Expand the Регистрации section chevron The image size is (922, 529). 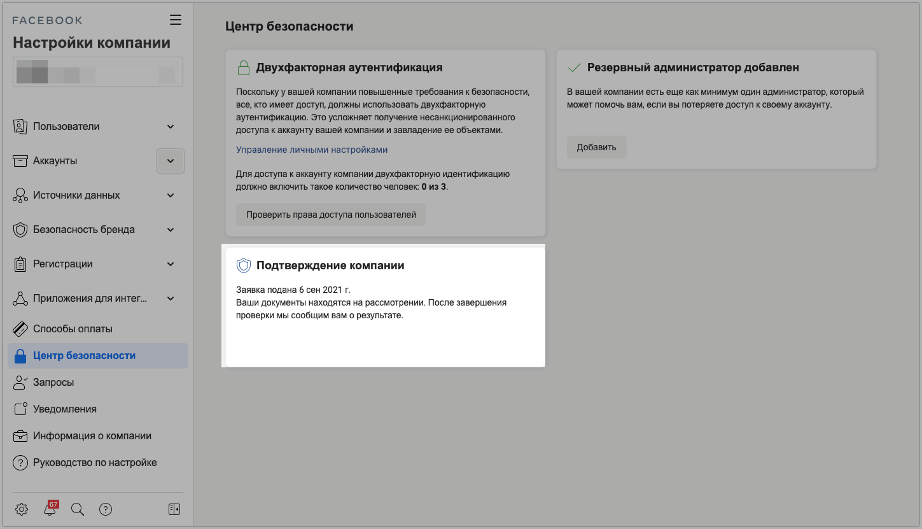(171, 264)
